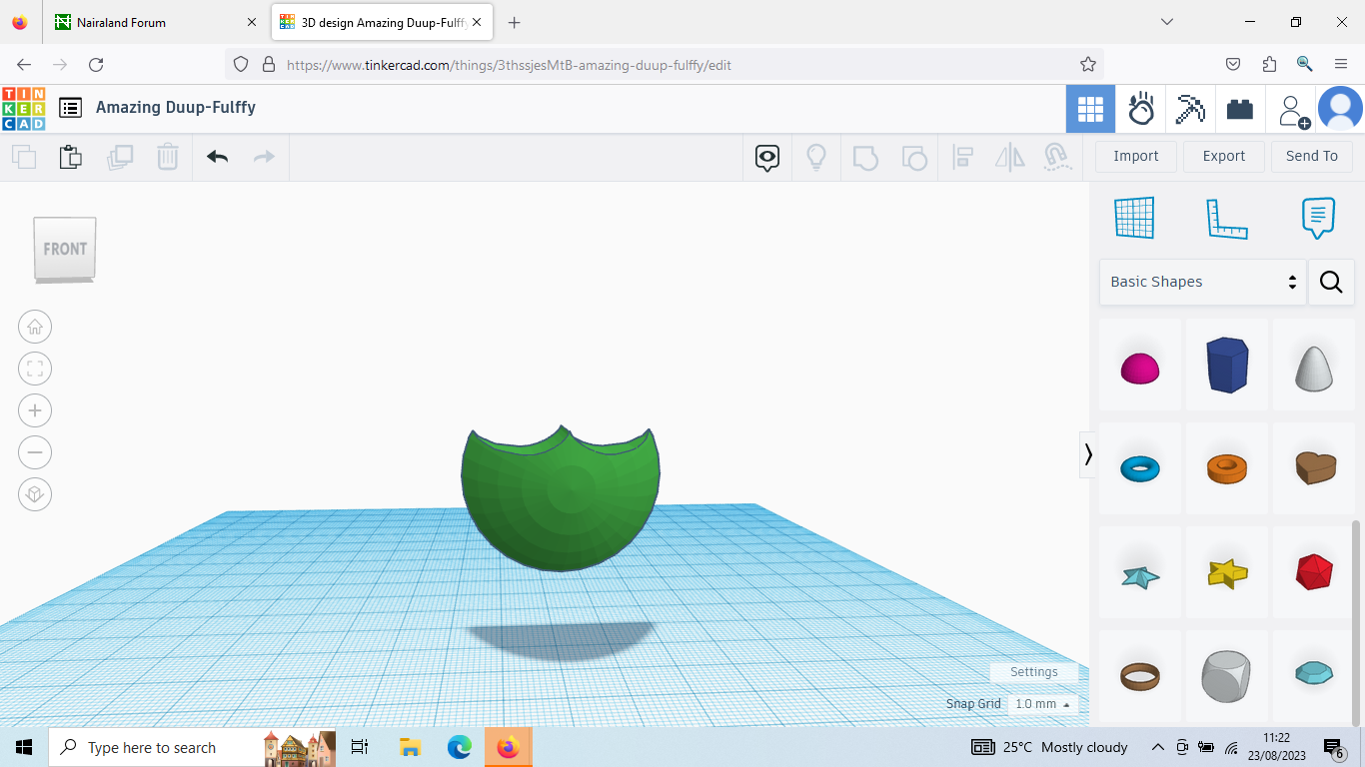Screen dimensions: 1365x767
Task: Bookmark this page with the star
Action: click(x=1088, y=65)
